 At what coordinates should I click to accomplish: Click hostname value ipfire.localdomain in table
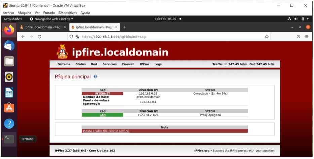(x=148, y=97)
